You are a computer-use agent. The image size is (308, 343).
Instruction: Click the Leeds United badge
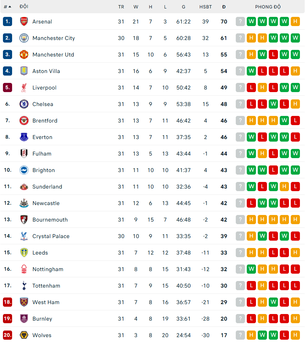[24, 252]
